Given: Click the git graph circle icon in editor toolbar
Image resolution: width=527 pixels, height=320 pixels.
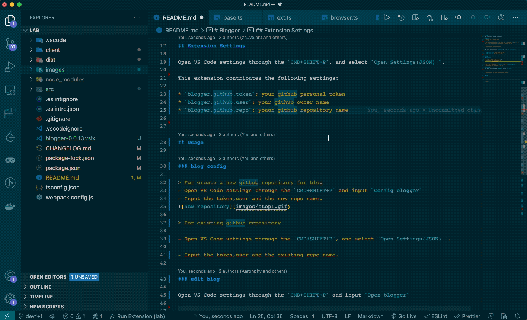Looking at the screenshot, I should pyautogui.click(x=501, y=17).
